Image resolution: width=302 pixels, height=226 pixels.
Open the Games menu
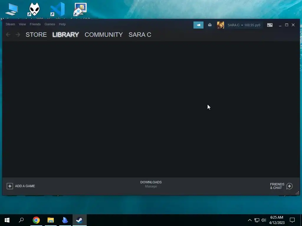[50, 24]
